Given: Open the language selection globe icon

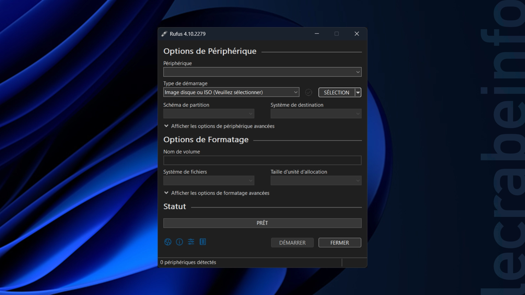Looking at the screenshot, I should click(168, 242).
